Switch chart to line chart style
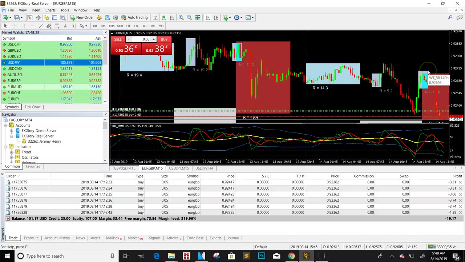 172,17
